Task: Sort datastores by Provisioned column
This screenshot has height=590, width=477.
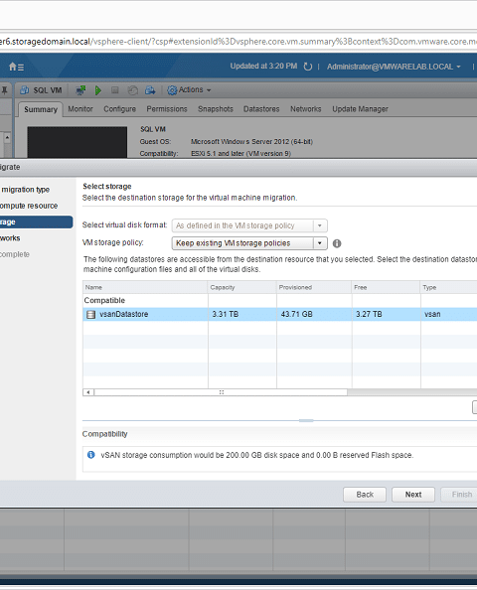Action: click(x=314, y=287)
